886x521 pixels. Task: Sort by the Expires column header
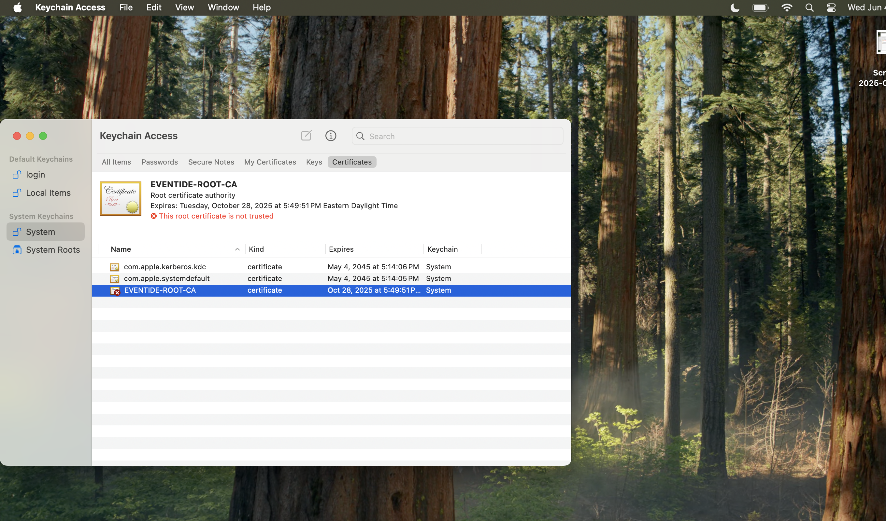click(341, 249)
